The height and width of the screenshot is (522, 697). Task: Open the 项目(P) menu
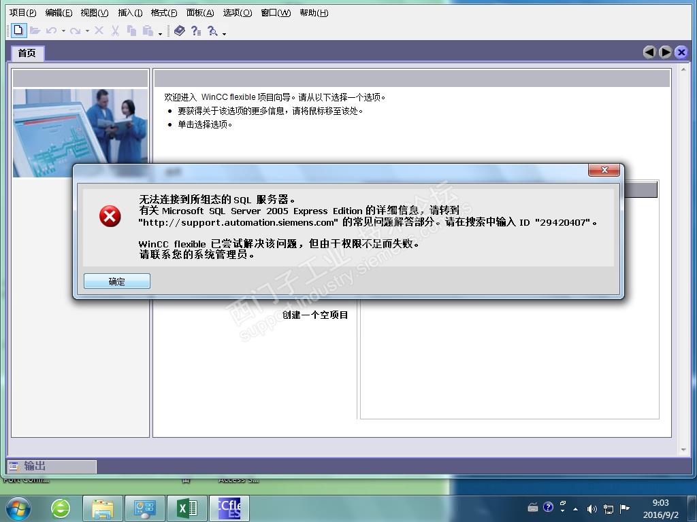coord(23,13)
